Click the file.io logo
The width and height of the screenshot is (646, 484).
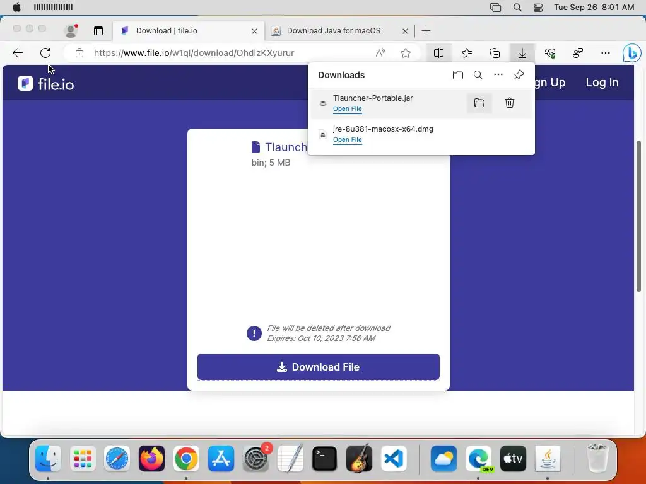45,84
